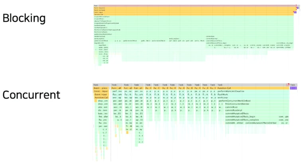Click the long red Task bar in Blocking chart
The width and height of the screenshot is (306, 164).
(191, 6)
